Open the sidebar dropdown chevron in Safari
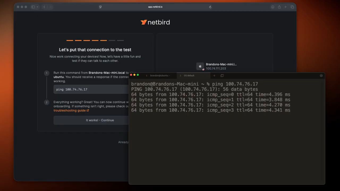This screenshot has width=340, height=191. [37, 7]
